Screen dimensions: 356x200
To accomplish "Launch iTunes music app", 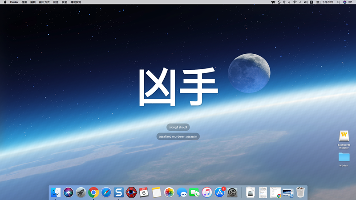I will coord(207,192).
